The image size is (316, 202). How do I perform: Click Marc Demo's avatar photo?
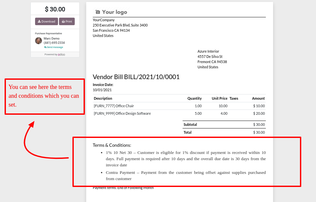coord(39,41)
